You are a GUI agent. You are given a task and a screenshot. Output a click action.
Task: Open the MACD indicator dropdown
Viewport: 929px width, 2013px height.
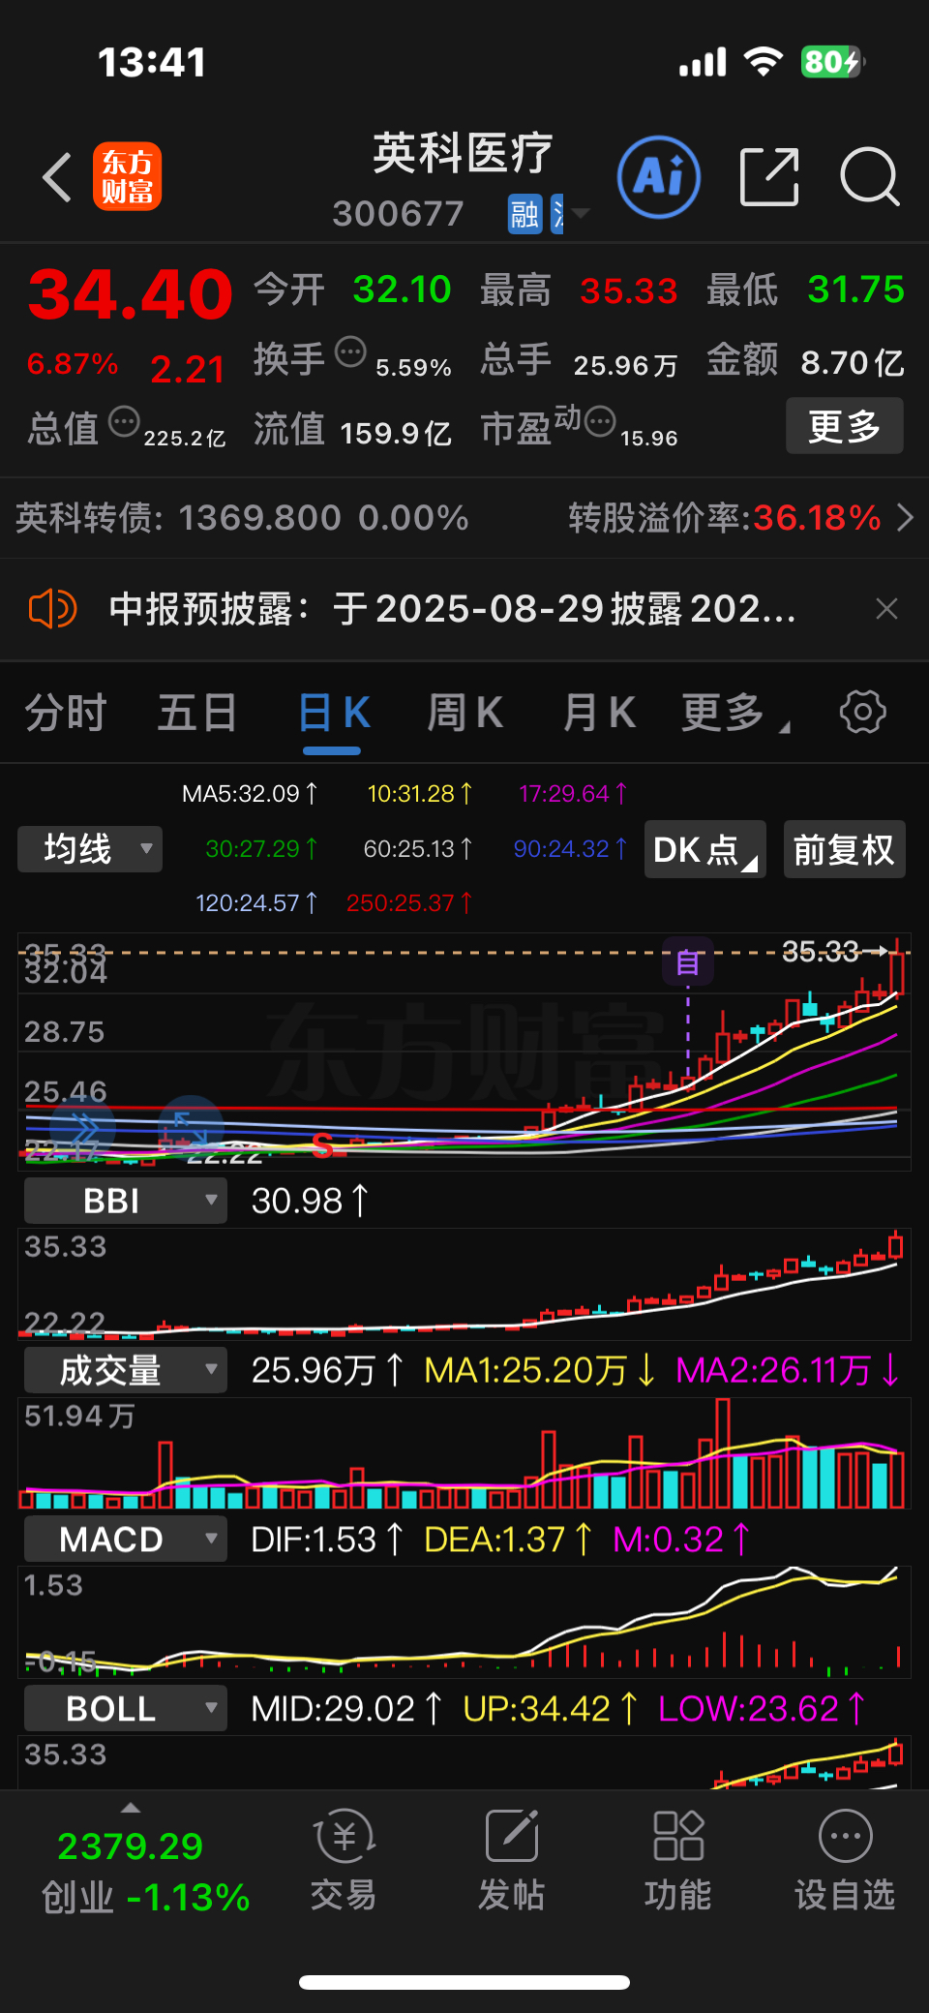pyautogui.click(x=126, y=1540)
